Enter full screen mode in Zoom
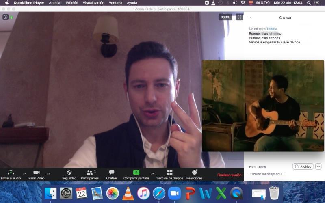 pos(239,17)
